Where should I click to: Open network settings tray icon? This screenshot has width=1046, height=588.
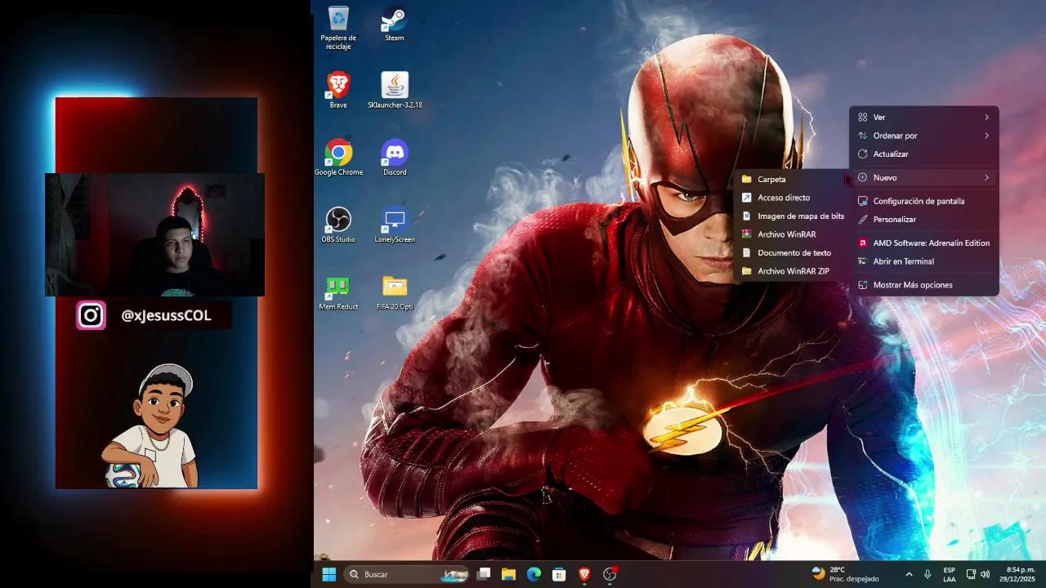pyautogui.click(x=971, y=574)
